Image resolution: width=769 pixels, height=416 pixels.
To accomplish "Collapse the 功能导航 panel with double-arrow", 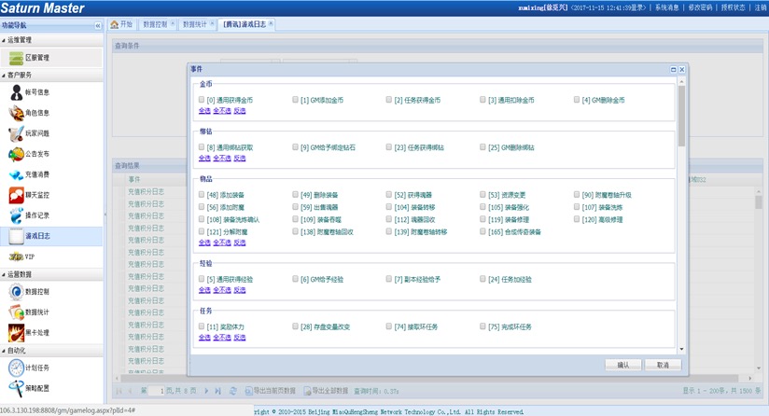I will pyautogui.click(x=98, y=25).
